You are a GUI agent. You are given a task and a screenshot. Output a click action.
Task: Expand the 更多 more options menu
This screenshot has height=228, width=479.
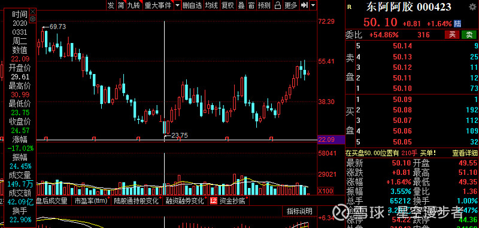coord(290,5)
